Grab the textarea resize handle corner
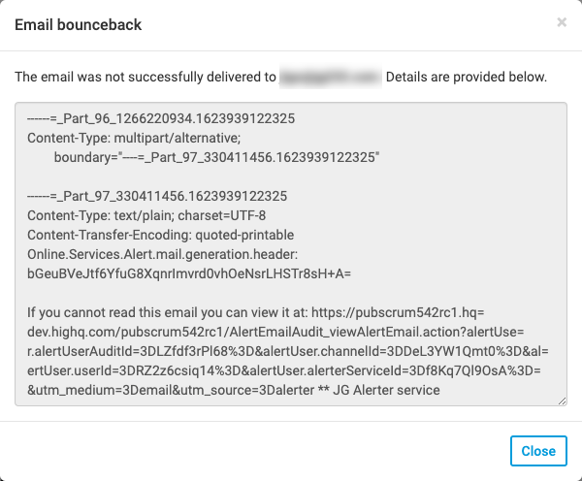This screenshot has height=481, width=582. [x=562, y=401]
